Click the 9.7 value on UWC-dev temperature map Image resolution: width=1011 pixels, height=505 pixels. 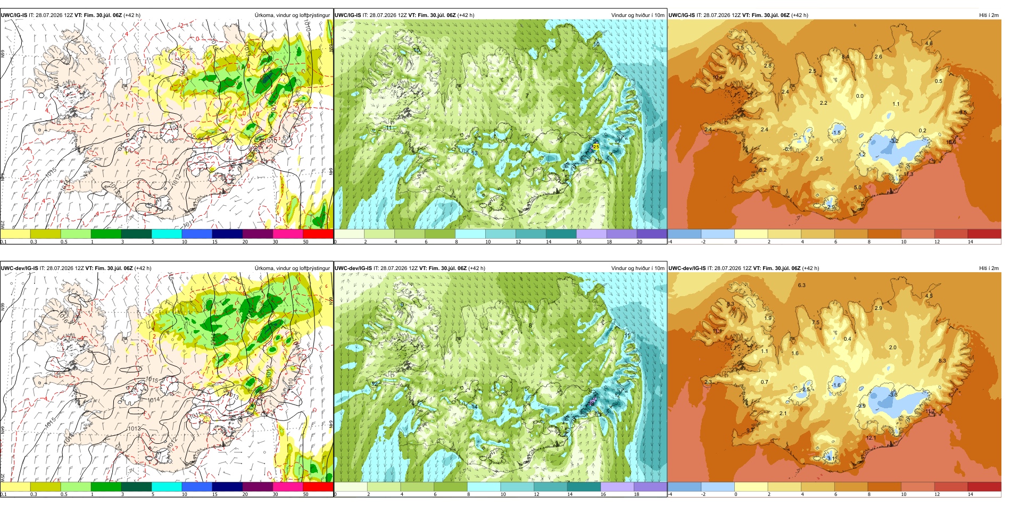pyautogui.click(x=750, y=430)
